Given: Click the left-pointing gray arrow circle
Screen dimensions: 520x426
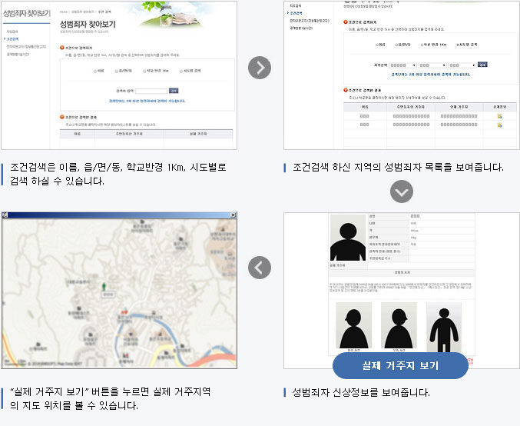Looking at the screenshot, I should (x=260, y=268).
